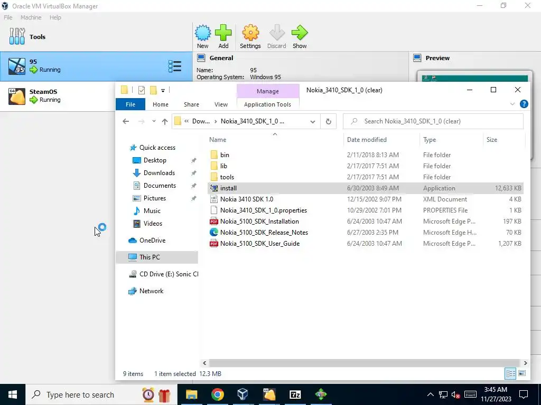
Task: Open VirtualBox Machine menu
Action: pyautogui.click(x=31, y=17)
